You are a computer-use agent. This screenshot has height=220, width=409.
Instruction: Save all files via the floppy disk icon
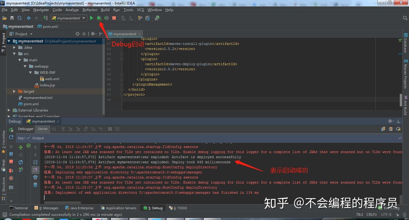(12, 18)
